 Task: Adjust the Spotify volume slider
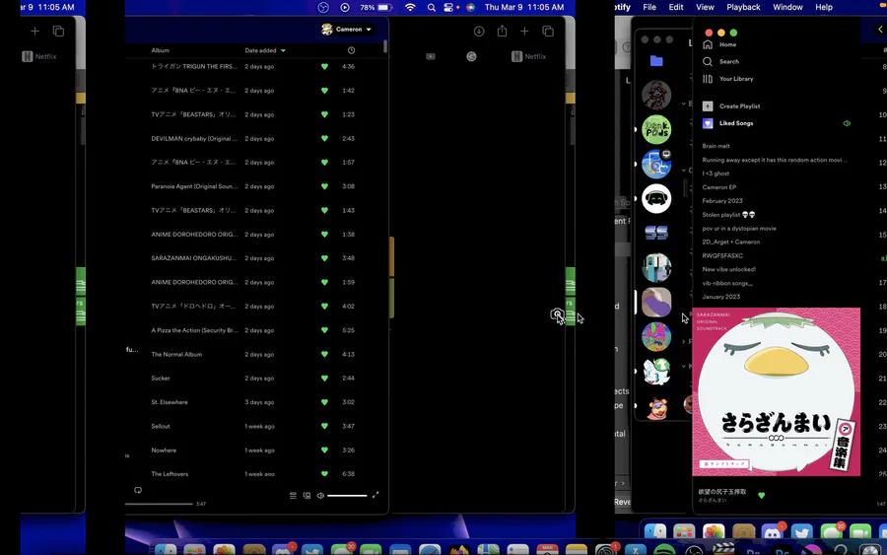coord(347,496)
